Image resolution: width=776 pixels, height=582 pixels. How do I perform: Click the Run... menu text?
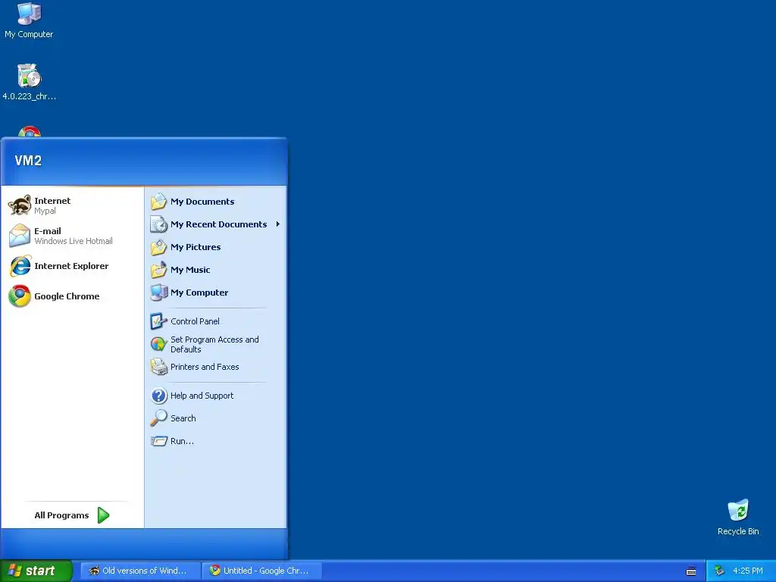click(182, 441)
